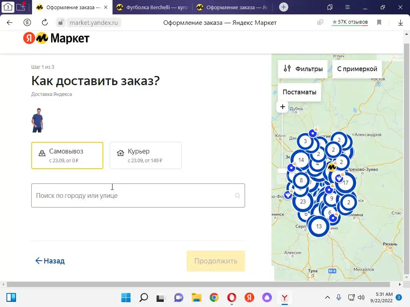Go back with browser back arrow
The width and height of the screenshot is (410, 307).
[x=10, y=23]
